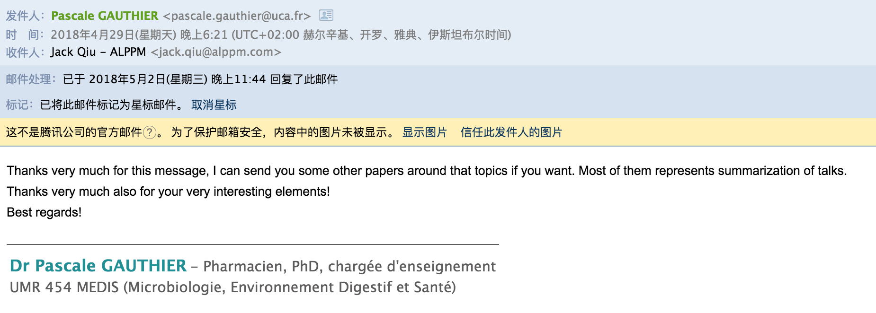The image size is (876, 313).
Task: Click the Pharmacien, PhD signature title
Action: click(x=349, y=266)
